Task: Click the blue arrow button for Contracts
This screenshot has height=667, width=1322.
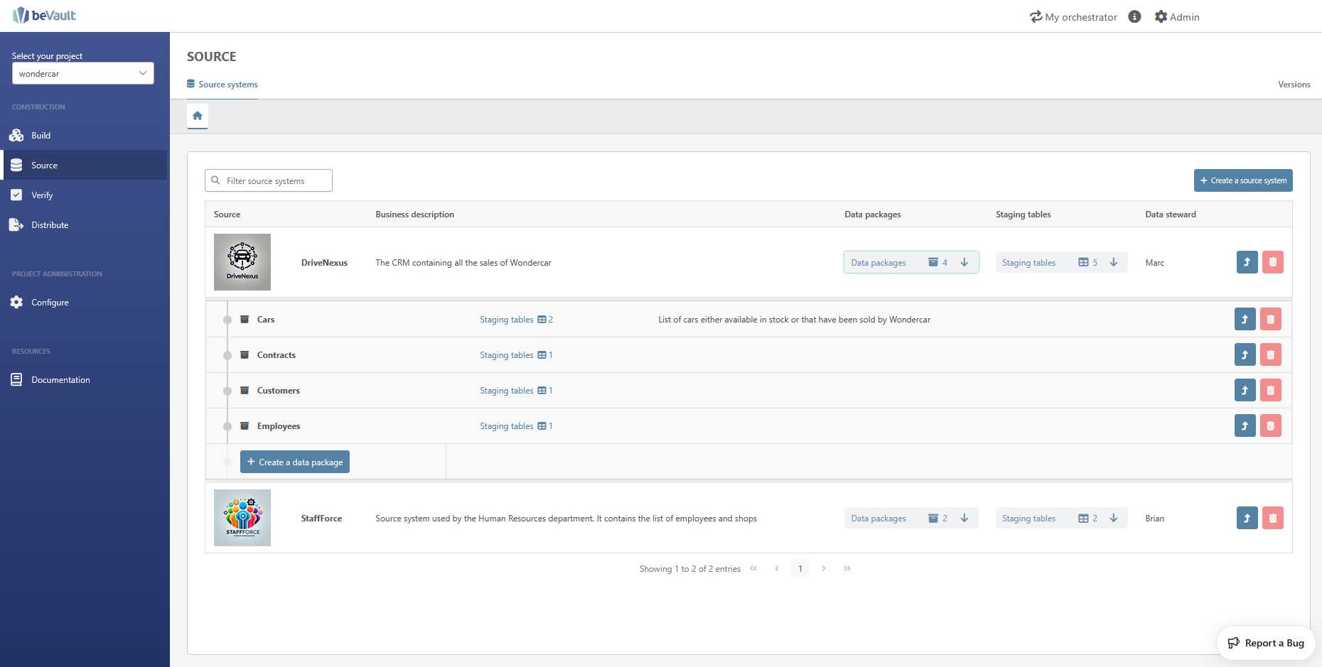Action: click(x=1245, y=355)
